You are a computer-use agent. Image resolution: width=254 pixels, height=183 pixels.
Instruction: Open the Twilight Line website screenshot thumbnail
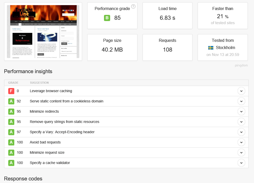(x=43, y=32)
